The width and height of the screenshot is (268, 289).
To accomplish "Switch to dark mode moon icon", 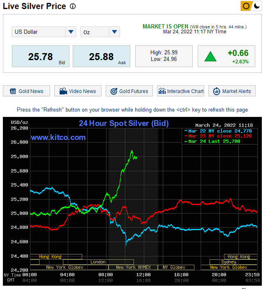I will tap(256, 6).
